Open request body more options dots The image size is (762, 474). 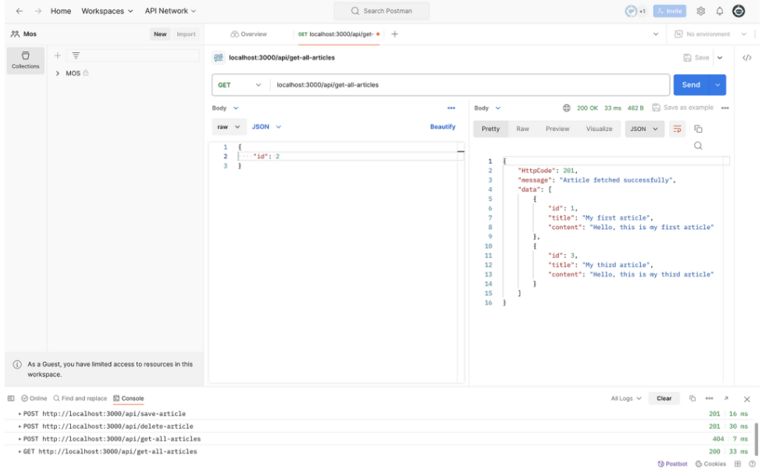tap(451, 108)
